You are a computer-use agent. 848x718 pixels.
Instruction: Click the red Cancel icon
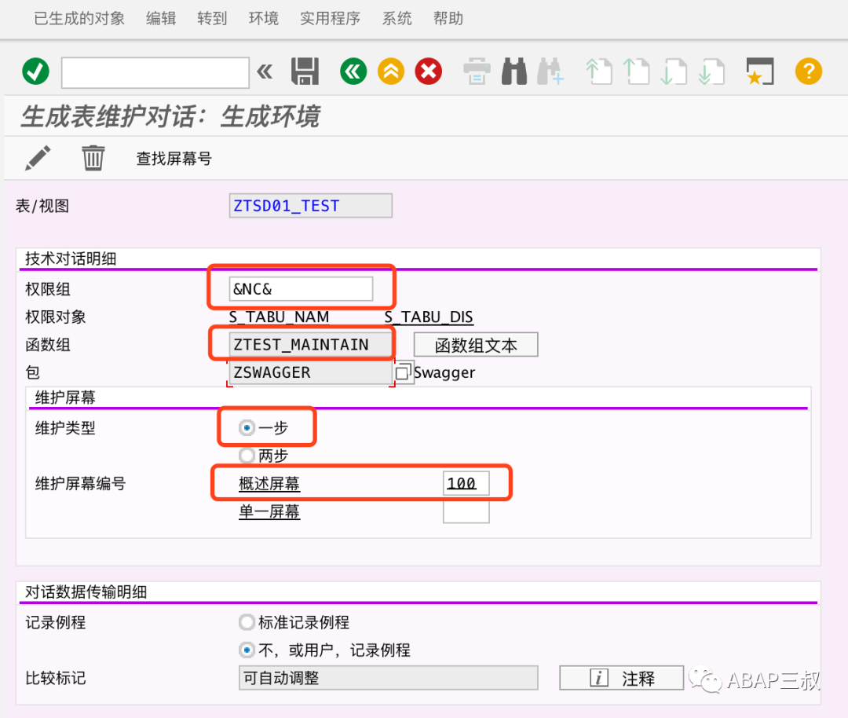coord(429,71)
